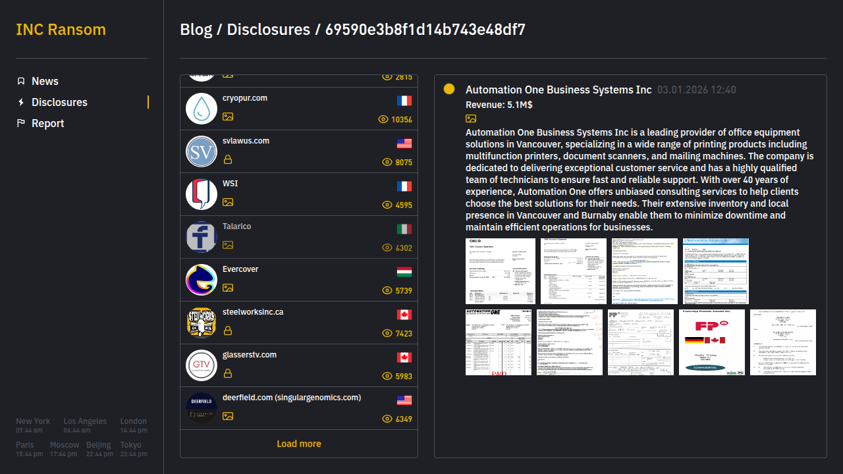Click the INC Ransom site title
Screen dimensions: 843x474
61,30
